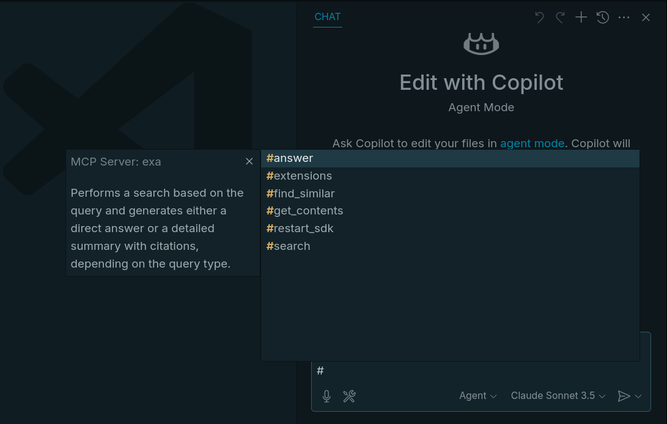Show chat history
This screenshot has height=424, width=667.
point(602,17)
